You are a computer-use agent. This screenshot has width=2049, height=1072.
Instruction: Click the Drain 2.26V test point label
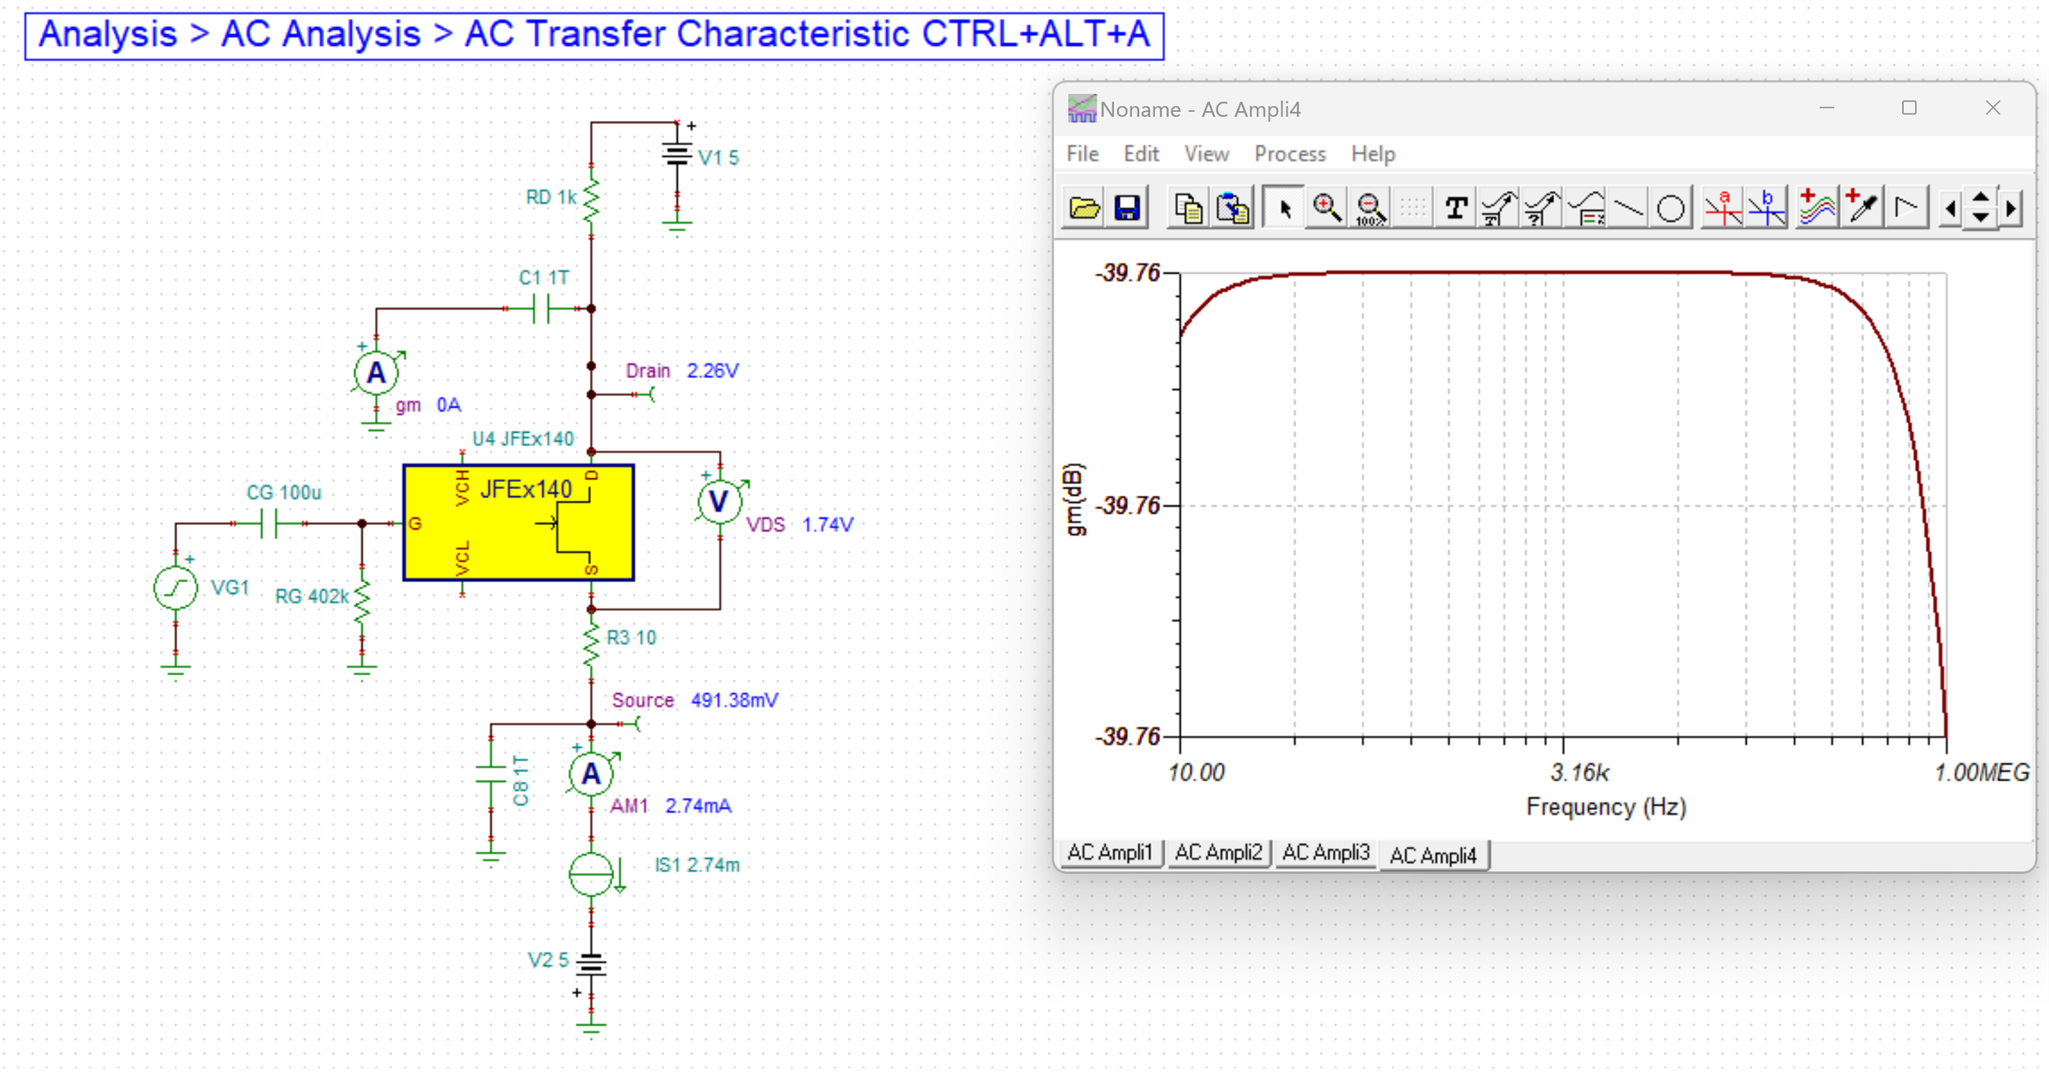click(682, 371)
